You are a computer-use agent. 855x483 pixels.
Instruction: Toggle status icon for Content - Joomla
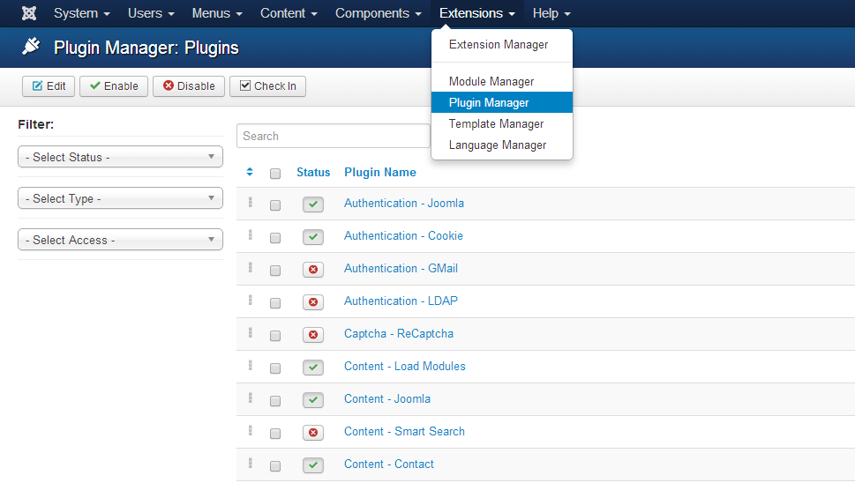click(x=313, y=400)
